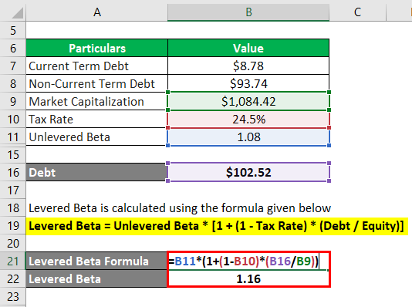Select column C header
This screenshot has width=412, height=307.
[357, 12]
